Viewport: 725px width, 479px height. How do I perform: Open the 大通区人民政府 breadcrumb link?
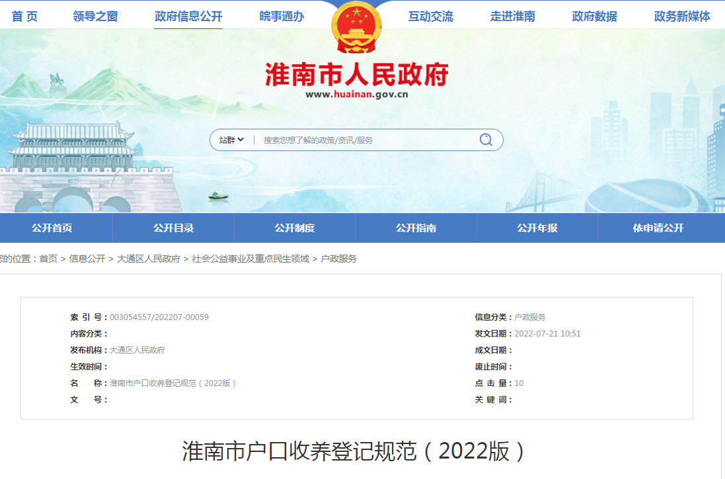[x=148, y=259]
